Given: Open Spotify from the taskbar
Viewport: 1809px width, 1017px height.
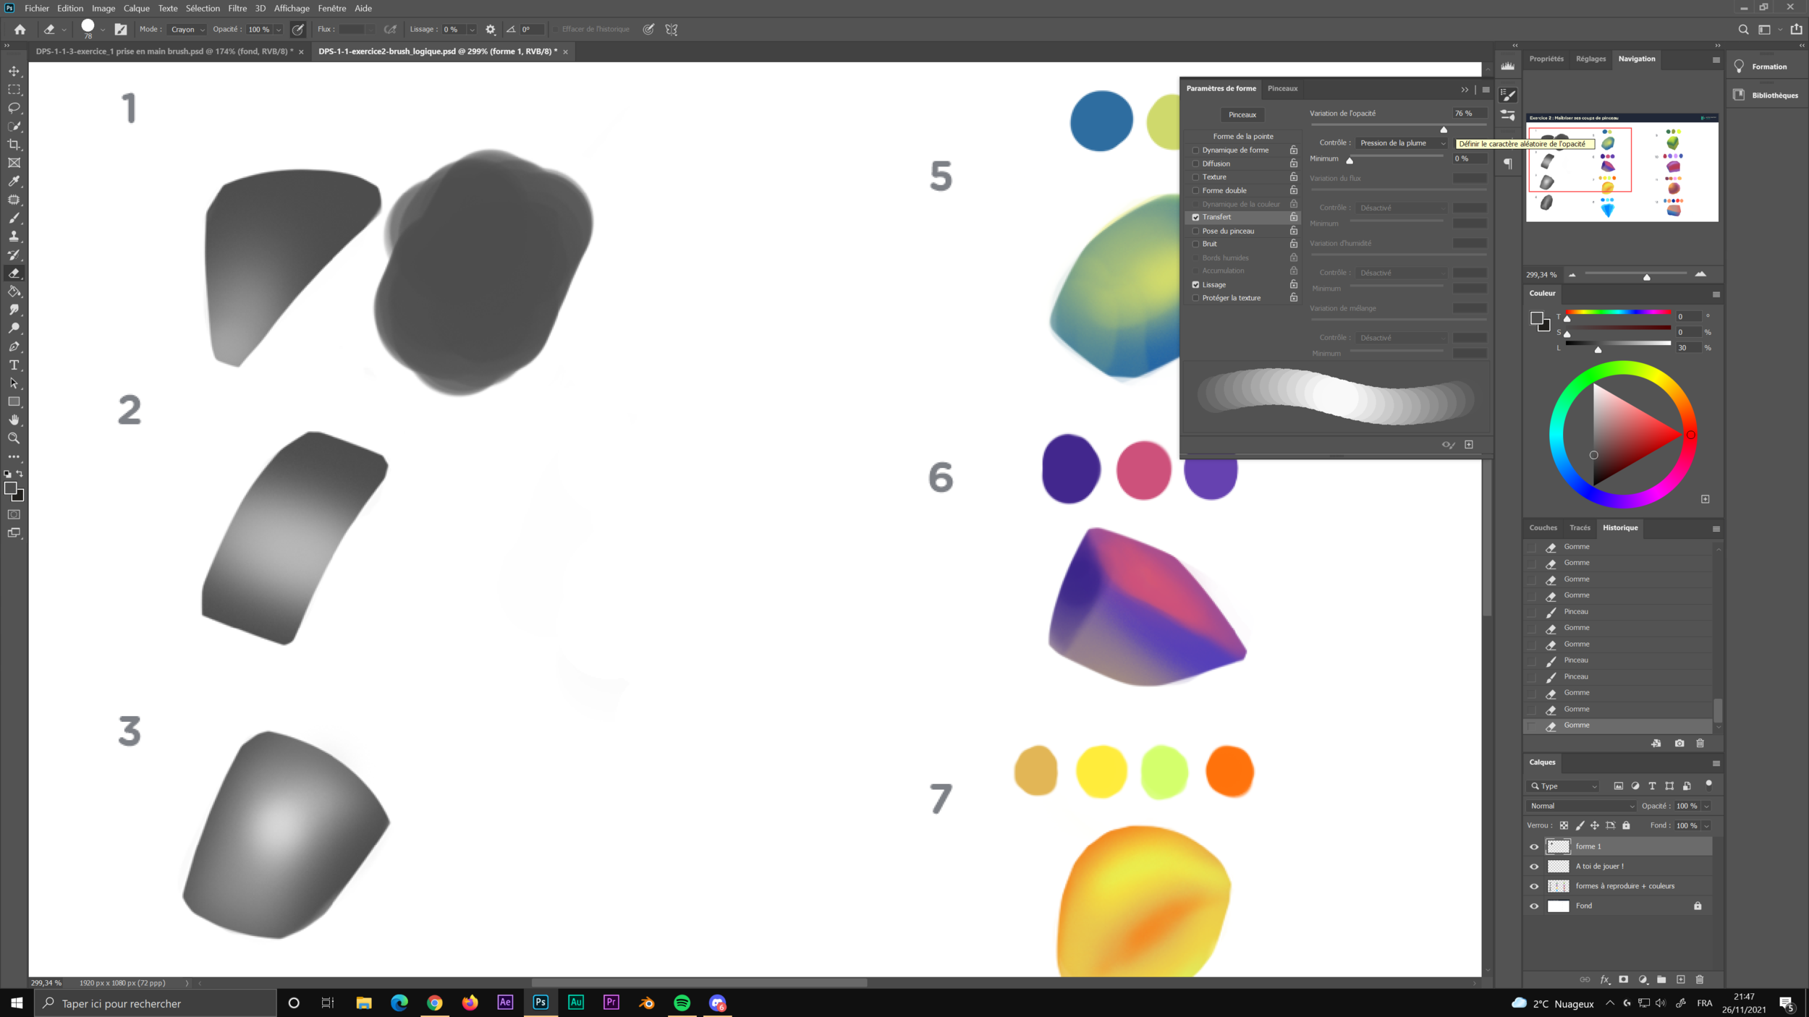Looking at the screenshot, I should 682,1003.
